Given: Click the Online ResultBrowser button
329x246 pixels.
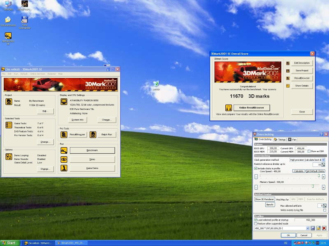Looking at the screenshot, I should 252,108.
